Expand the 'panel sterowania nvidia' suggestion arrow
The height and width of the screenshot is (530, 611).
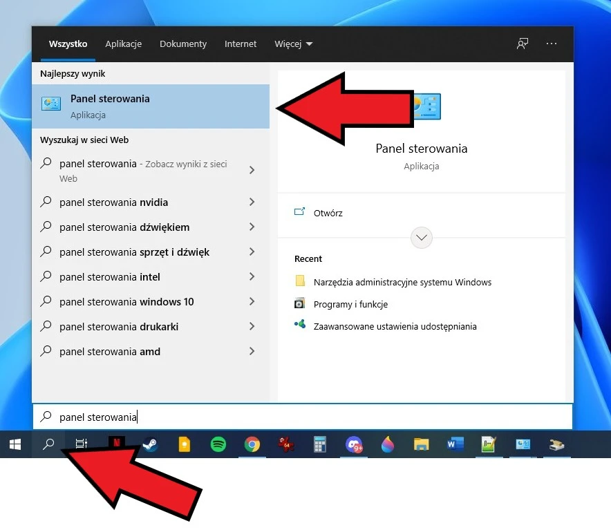click(x=252, y=202)
